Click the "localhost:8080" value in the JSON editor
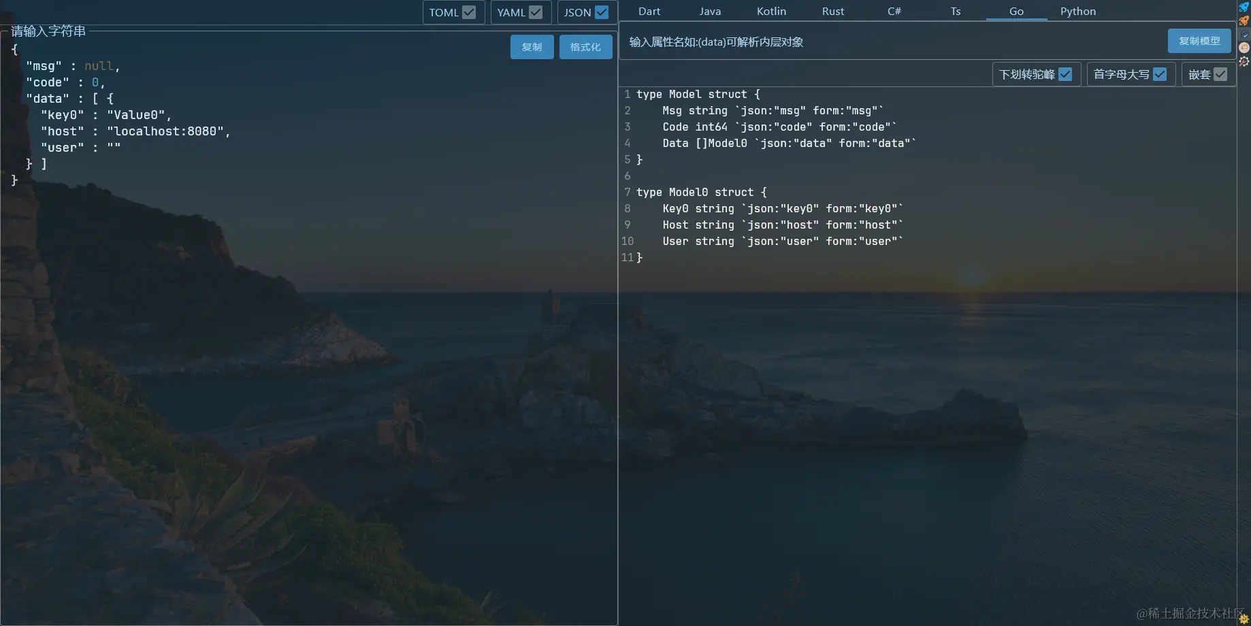The width and height of the screenshot is (1251, 626). pos(165,131)
